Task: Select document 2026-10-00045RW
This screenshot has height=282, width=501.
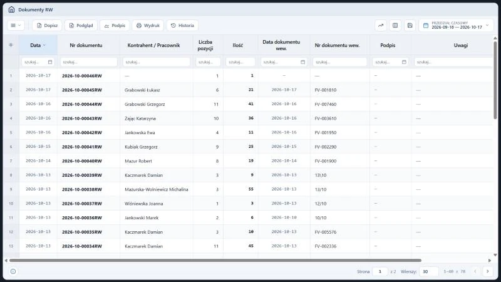Action: [x=82, y=90]
